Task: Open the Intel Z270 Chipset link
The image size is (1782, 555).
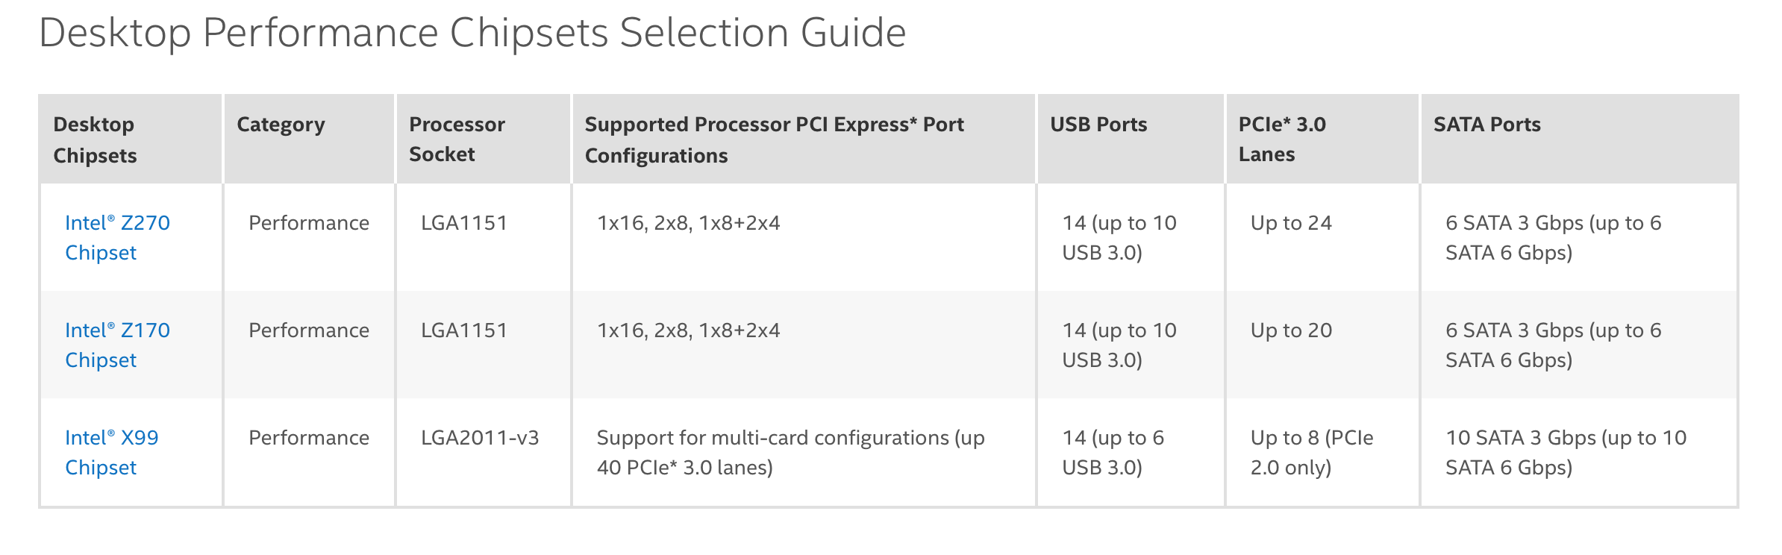Action: [117, 237]
